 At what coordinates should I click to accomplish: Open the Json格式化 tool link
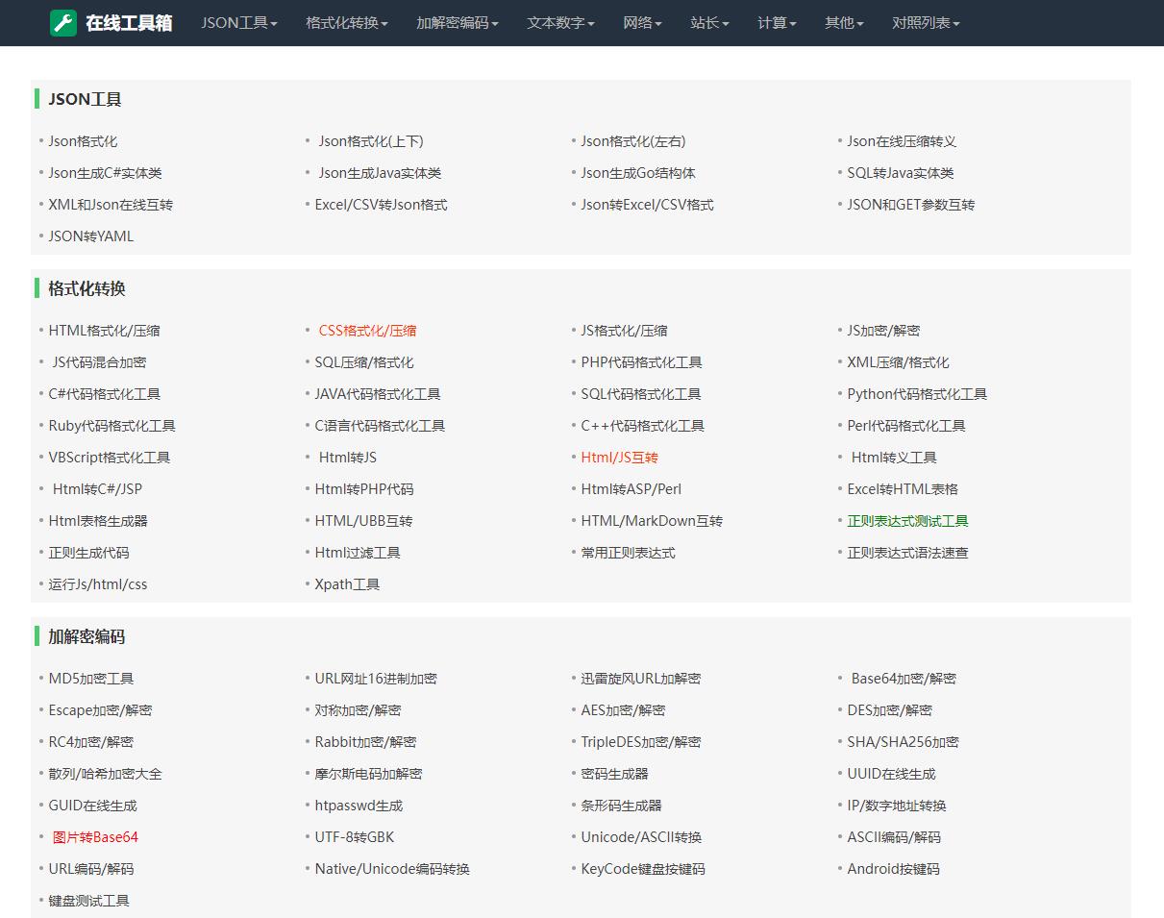pos(84,141)
